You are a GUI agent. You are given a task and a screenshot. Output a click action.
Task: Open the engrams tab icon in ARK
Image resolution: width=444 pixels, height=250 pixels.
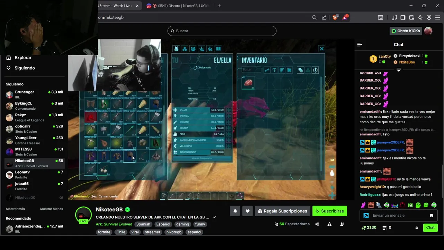185,49
